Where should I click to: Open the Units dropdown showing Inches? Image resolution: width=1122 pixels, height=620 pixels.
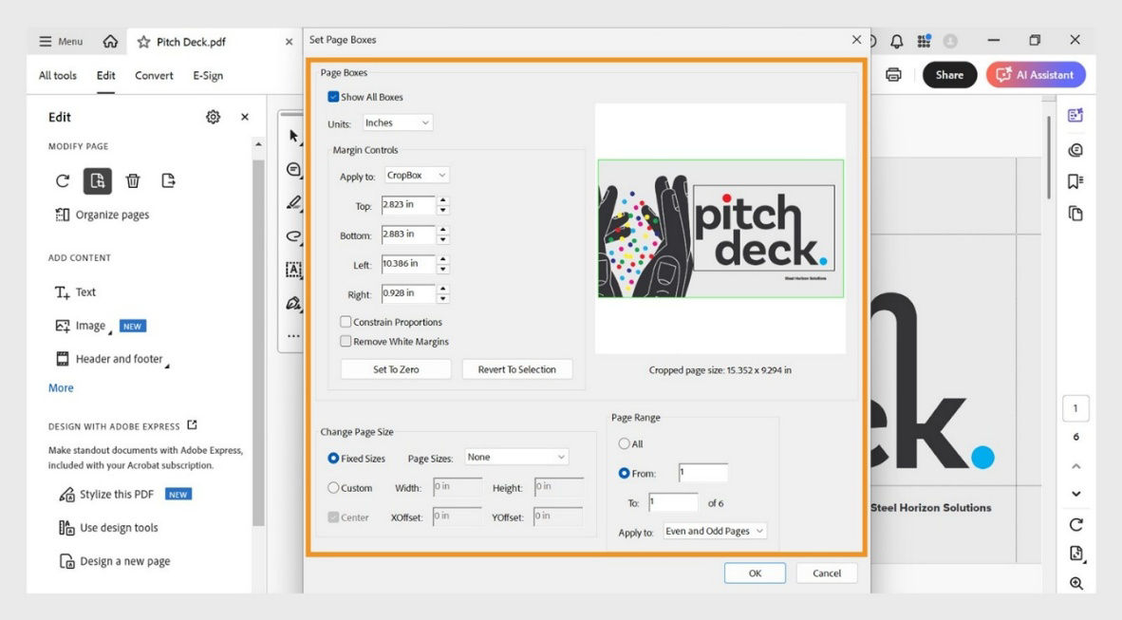[397, 122]
